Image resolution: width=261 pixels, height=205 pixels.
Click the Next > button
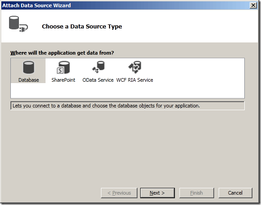[157, 193]
